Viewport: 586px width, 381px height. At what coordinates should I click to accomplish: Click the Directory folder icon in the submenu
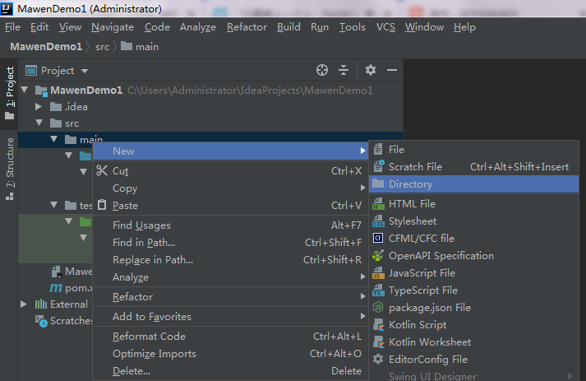[378, 184]
